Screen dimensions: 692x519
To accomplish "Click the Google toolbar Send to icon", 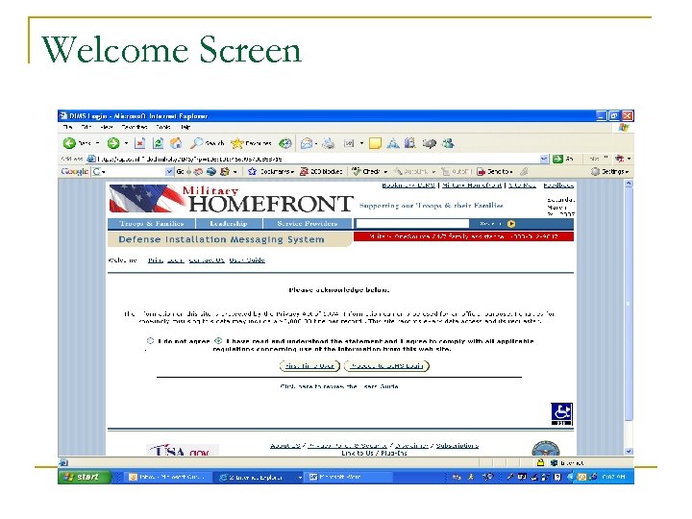I will point(482,171).
